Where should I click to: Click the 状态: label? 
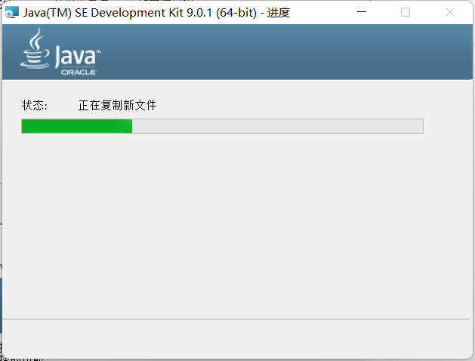click(34, 106)
